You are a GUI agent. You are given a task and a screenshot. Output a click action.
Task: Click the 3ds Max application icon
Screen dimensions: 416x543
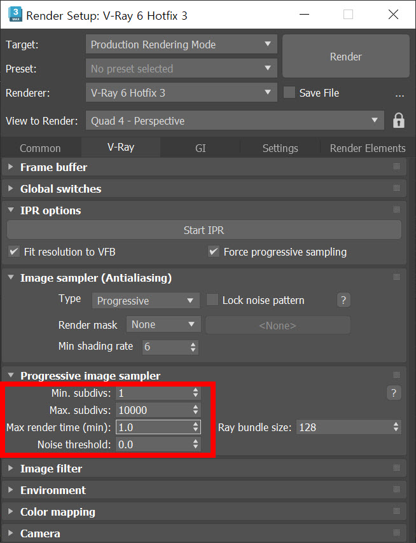(15, 15)
